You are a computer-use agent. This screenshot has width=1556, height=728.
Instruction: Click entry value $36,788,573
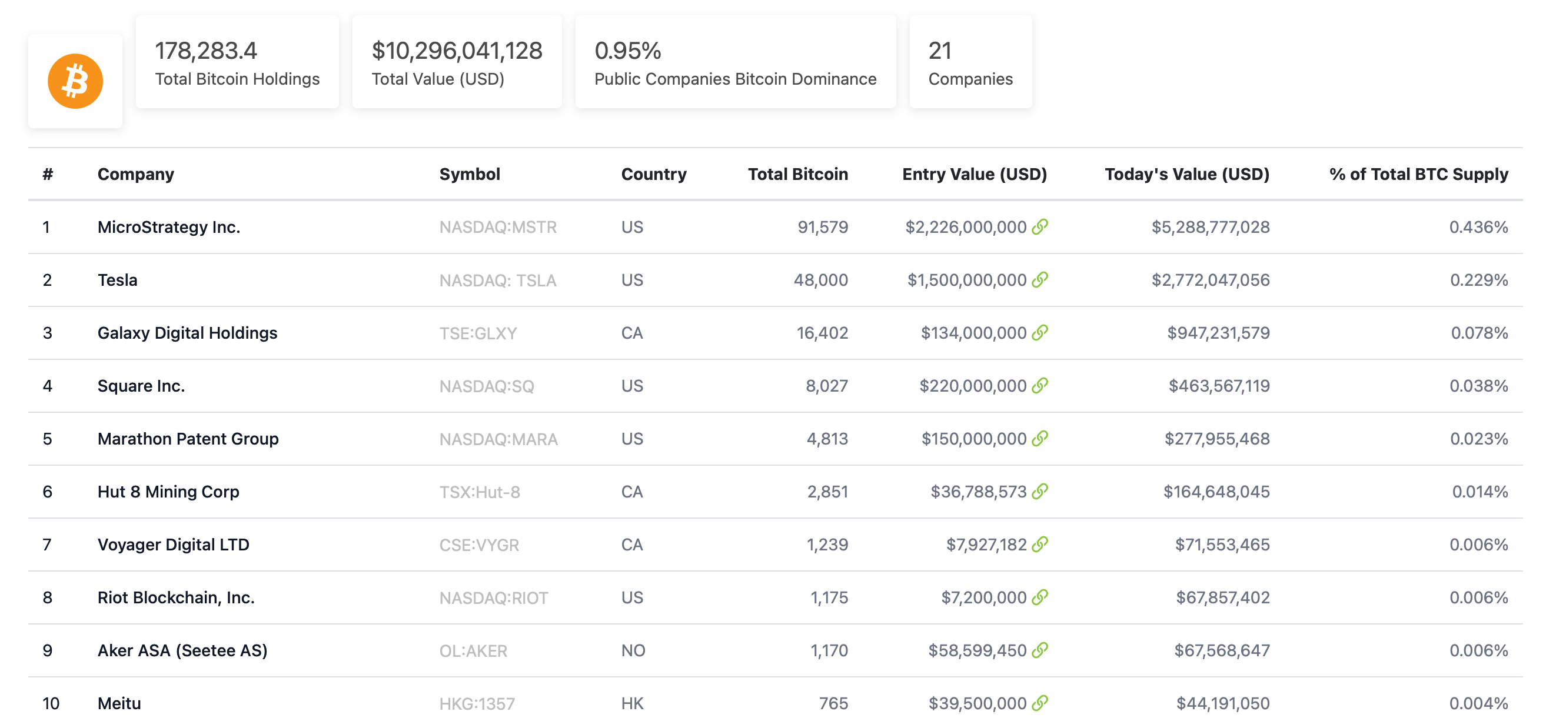coord(979,492)
